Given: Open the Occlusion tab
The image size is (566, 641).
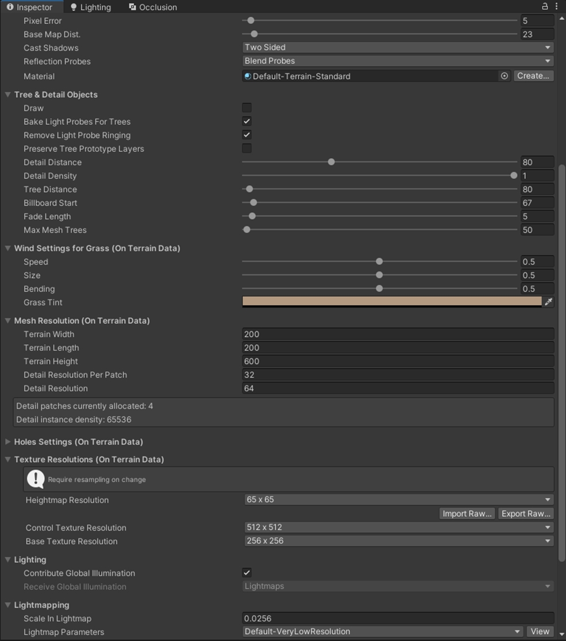Looking at the screenshot, I should pyautogui.click(x=152, y=7).
